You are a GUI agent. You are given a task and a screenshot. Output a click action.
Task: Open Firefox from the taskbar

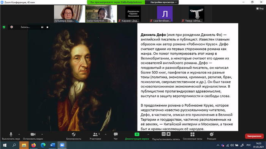(x=33, y=145)
